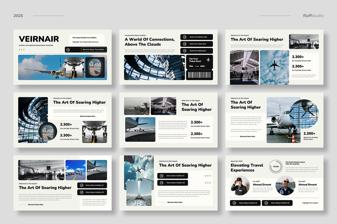Screen dimensions: 337x224
Task: Expand Know Our Mission Here
Action: [x=198, y=37]
